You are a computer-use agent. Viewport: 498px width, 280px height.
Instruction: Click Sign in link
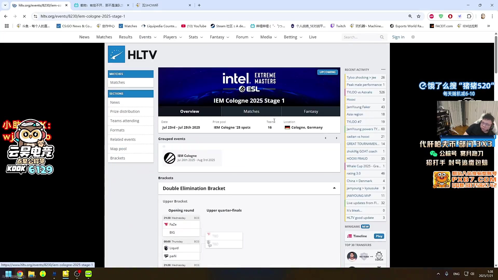point(398,37)
